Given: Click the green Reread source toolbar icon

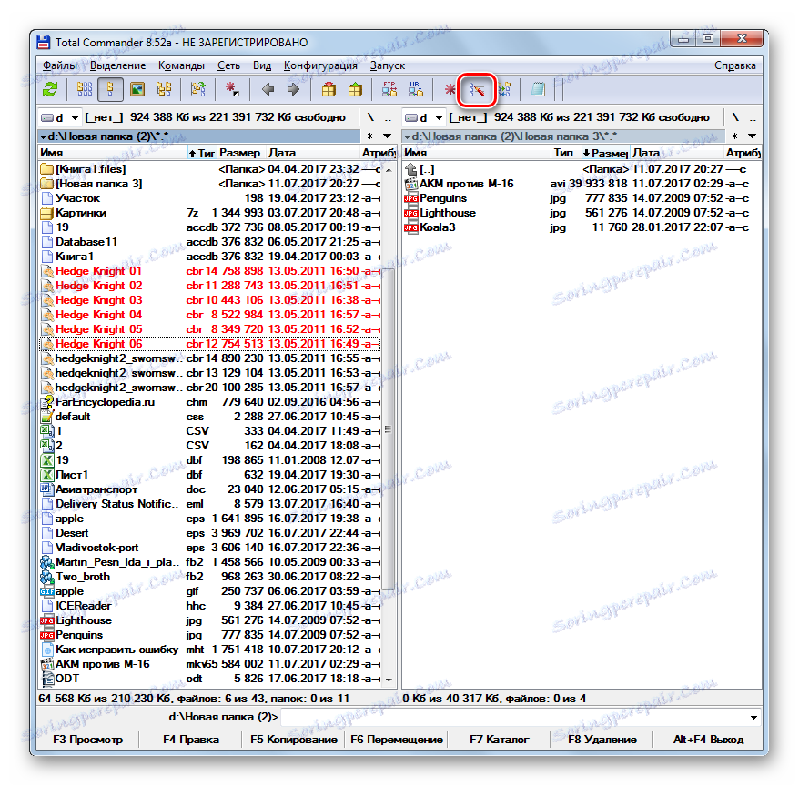Looking at the screenshot, I should point(50,90).
